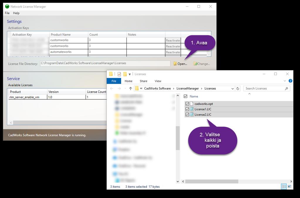This screenshot has width=300, height=198.
Task: Open the chevron after LicenseManager breadcrumb
Action: click(201, 89)
